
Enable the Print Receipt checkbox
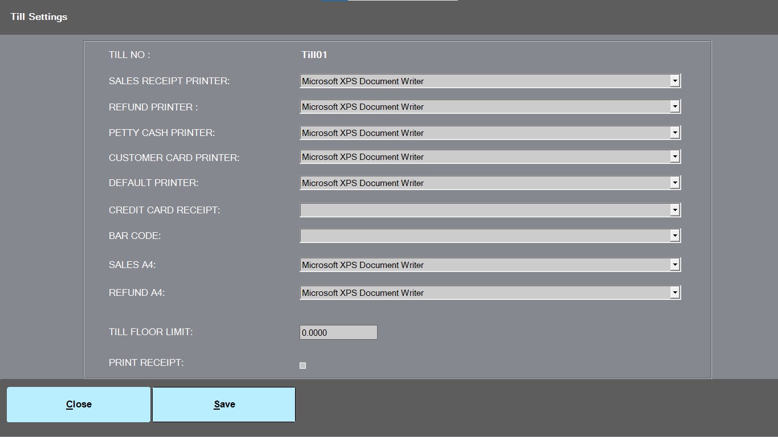(x=302, y=365)
